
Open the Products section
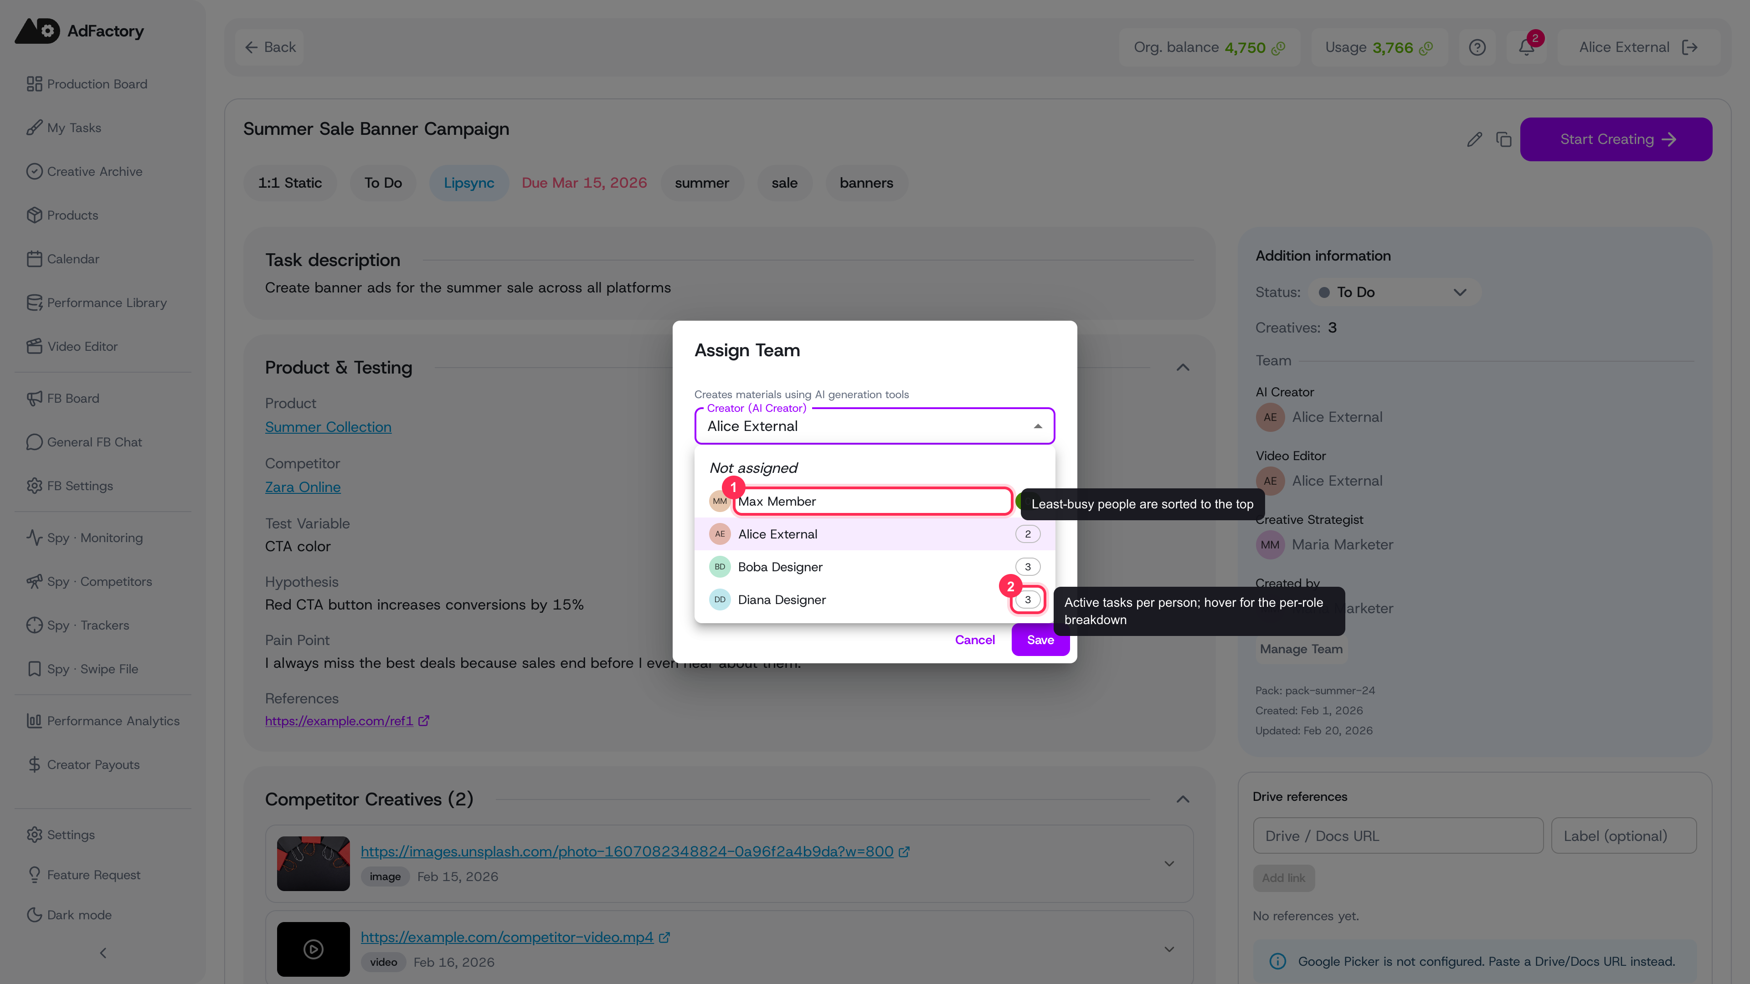62,215
